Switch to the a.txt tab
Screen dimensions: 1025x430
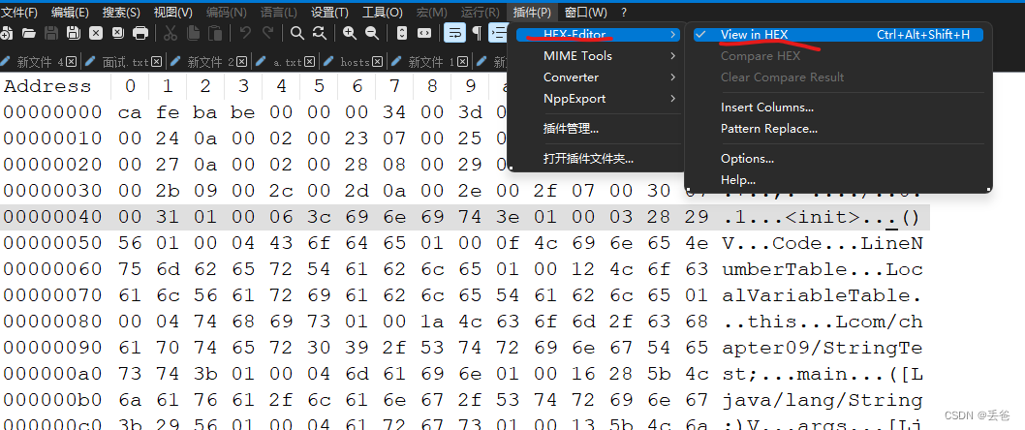[x=288, y=62]
